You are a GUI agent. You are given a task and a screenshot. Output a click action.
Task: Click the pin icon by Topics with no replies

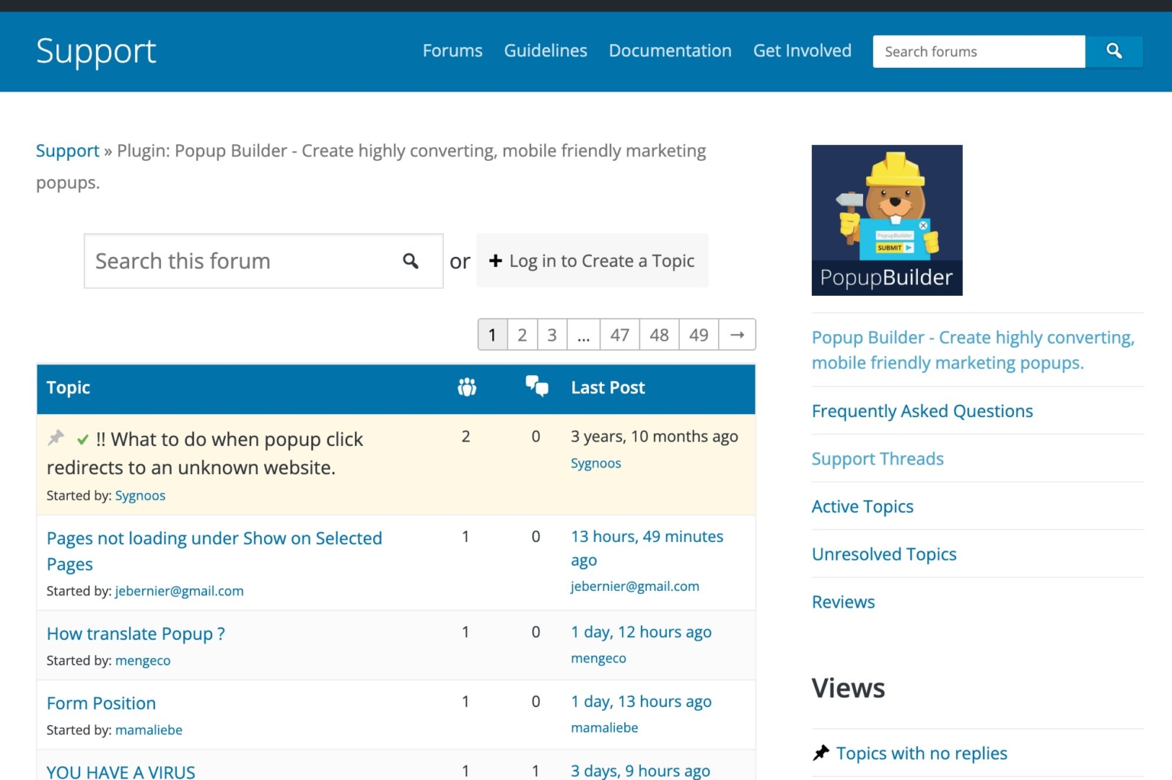821,753
